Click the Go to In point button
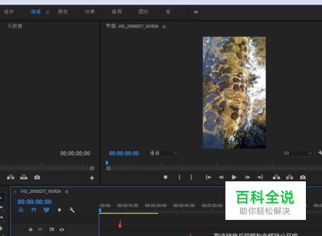 [208, 177]
